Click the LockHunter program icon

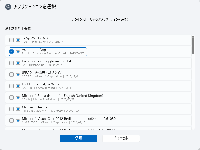click(x=18, y=86)
